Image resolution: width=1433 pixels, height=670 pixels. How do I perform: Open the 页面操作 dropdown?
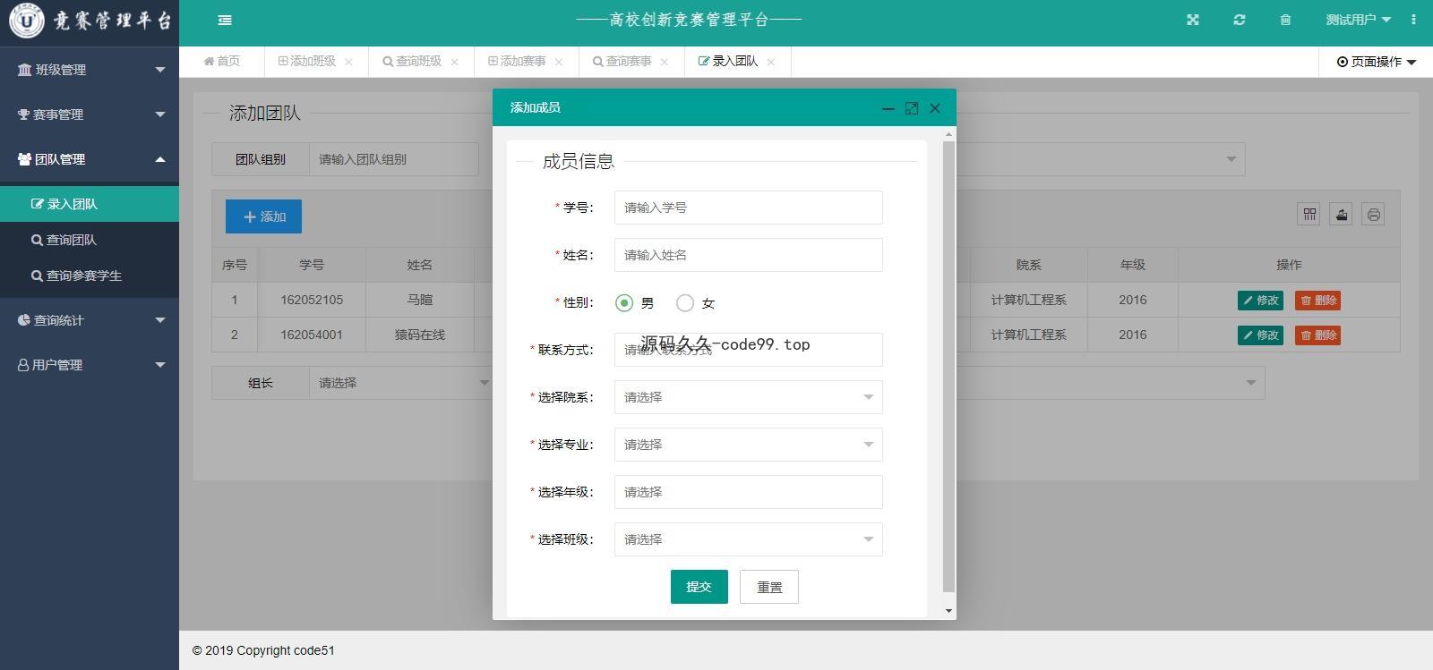[1377, 62]
